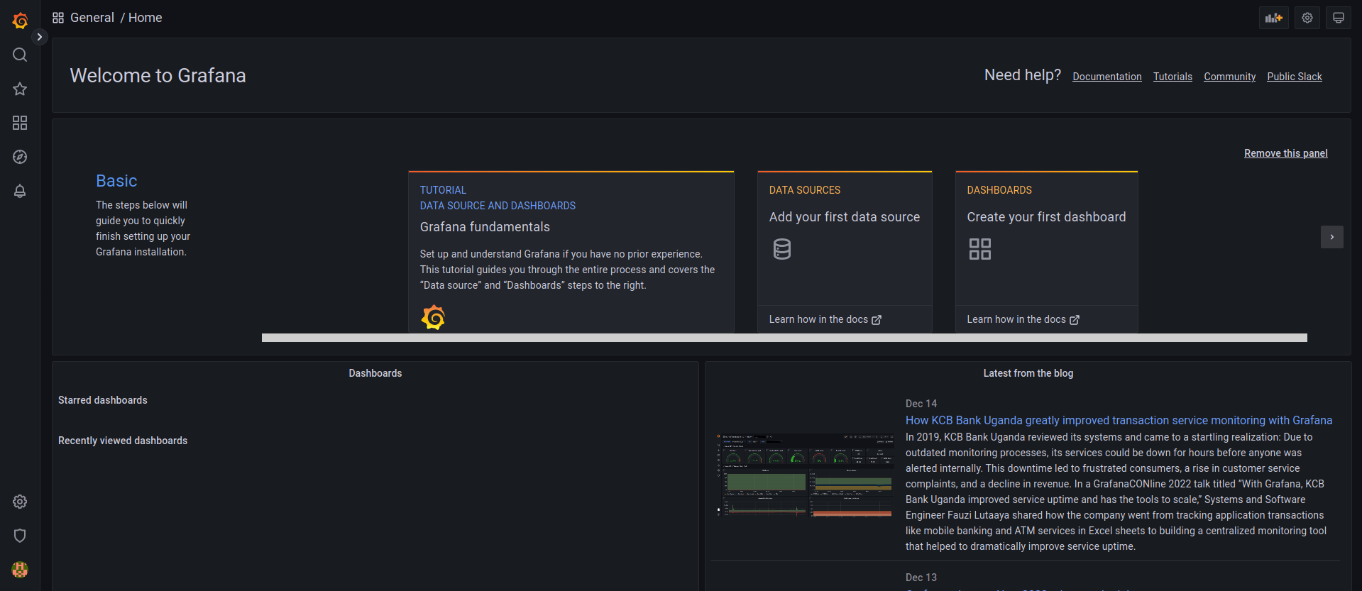Click the Add panel toolbar button
This screenshot has height=591, width=1362.
1273,18
